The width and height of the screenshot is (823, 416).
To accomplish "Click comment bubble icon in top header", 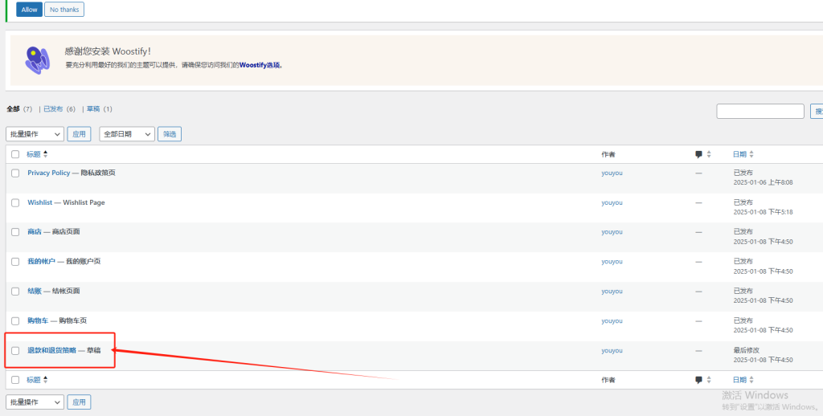I will click(x=698, y=154).
